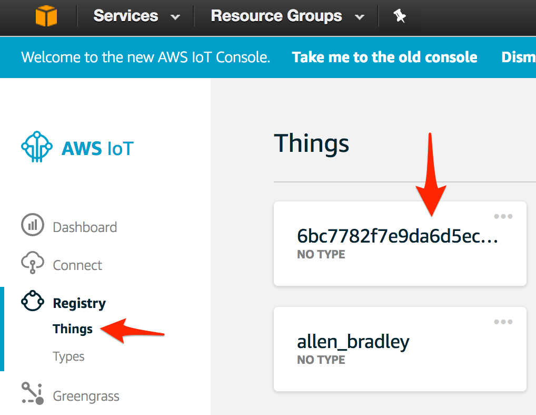This screenshot has height=415, width=536.
Task: Click the pushpin icon in top bar
Action: tap(400, 16)
